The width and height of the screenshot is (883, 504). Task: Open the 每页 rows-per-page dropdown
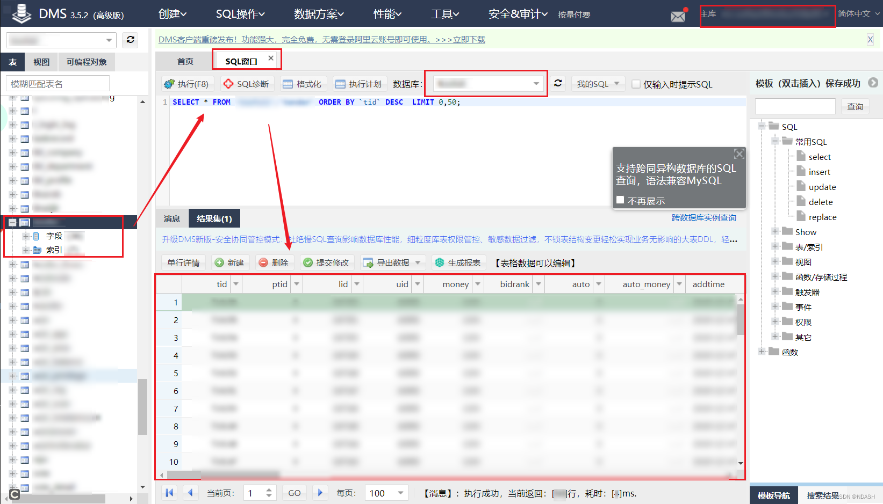(x=386, y=493)
